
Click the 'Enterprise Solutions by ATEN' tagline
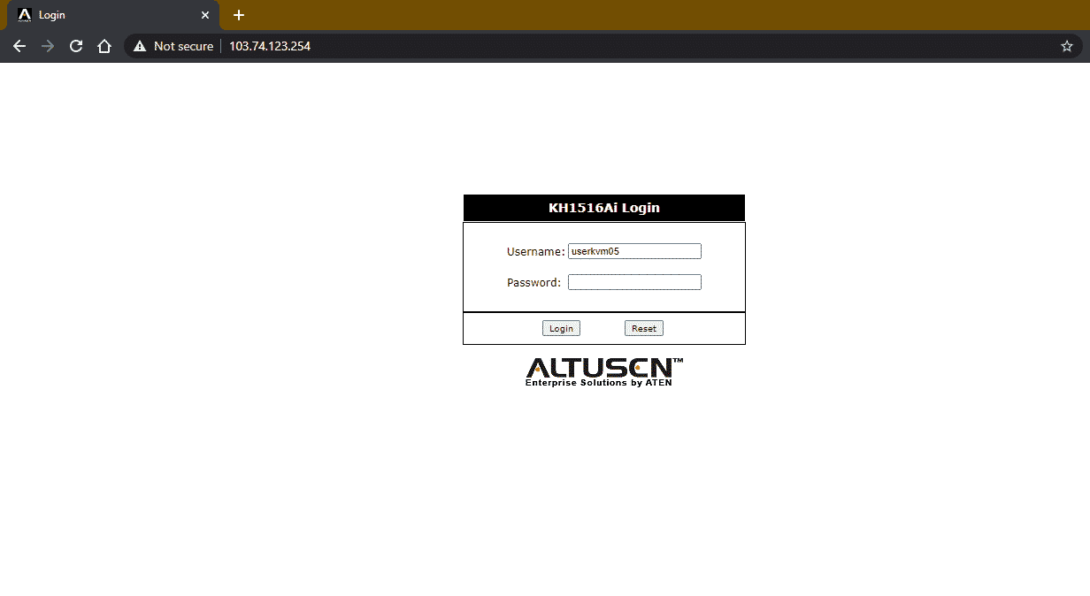pyautogui.click(x=598, y=384)
